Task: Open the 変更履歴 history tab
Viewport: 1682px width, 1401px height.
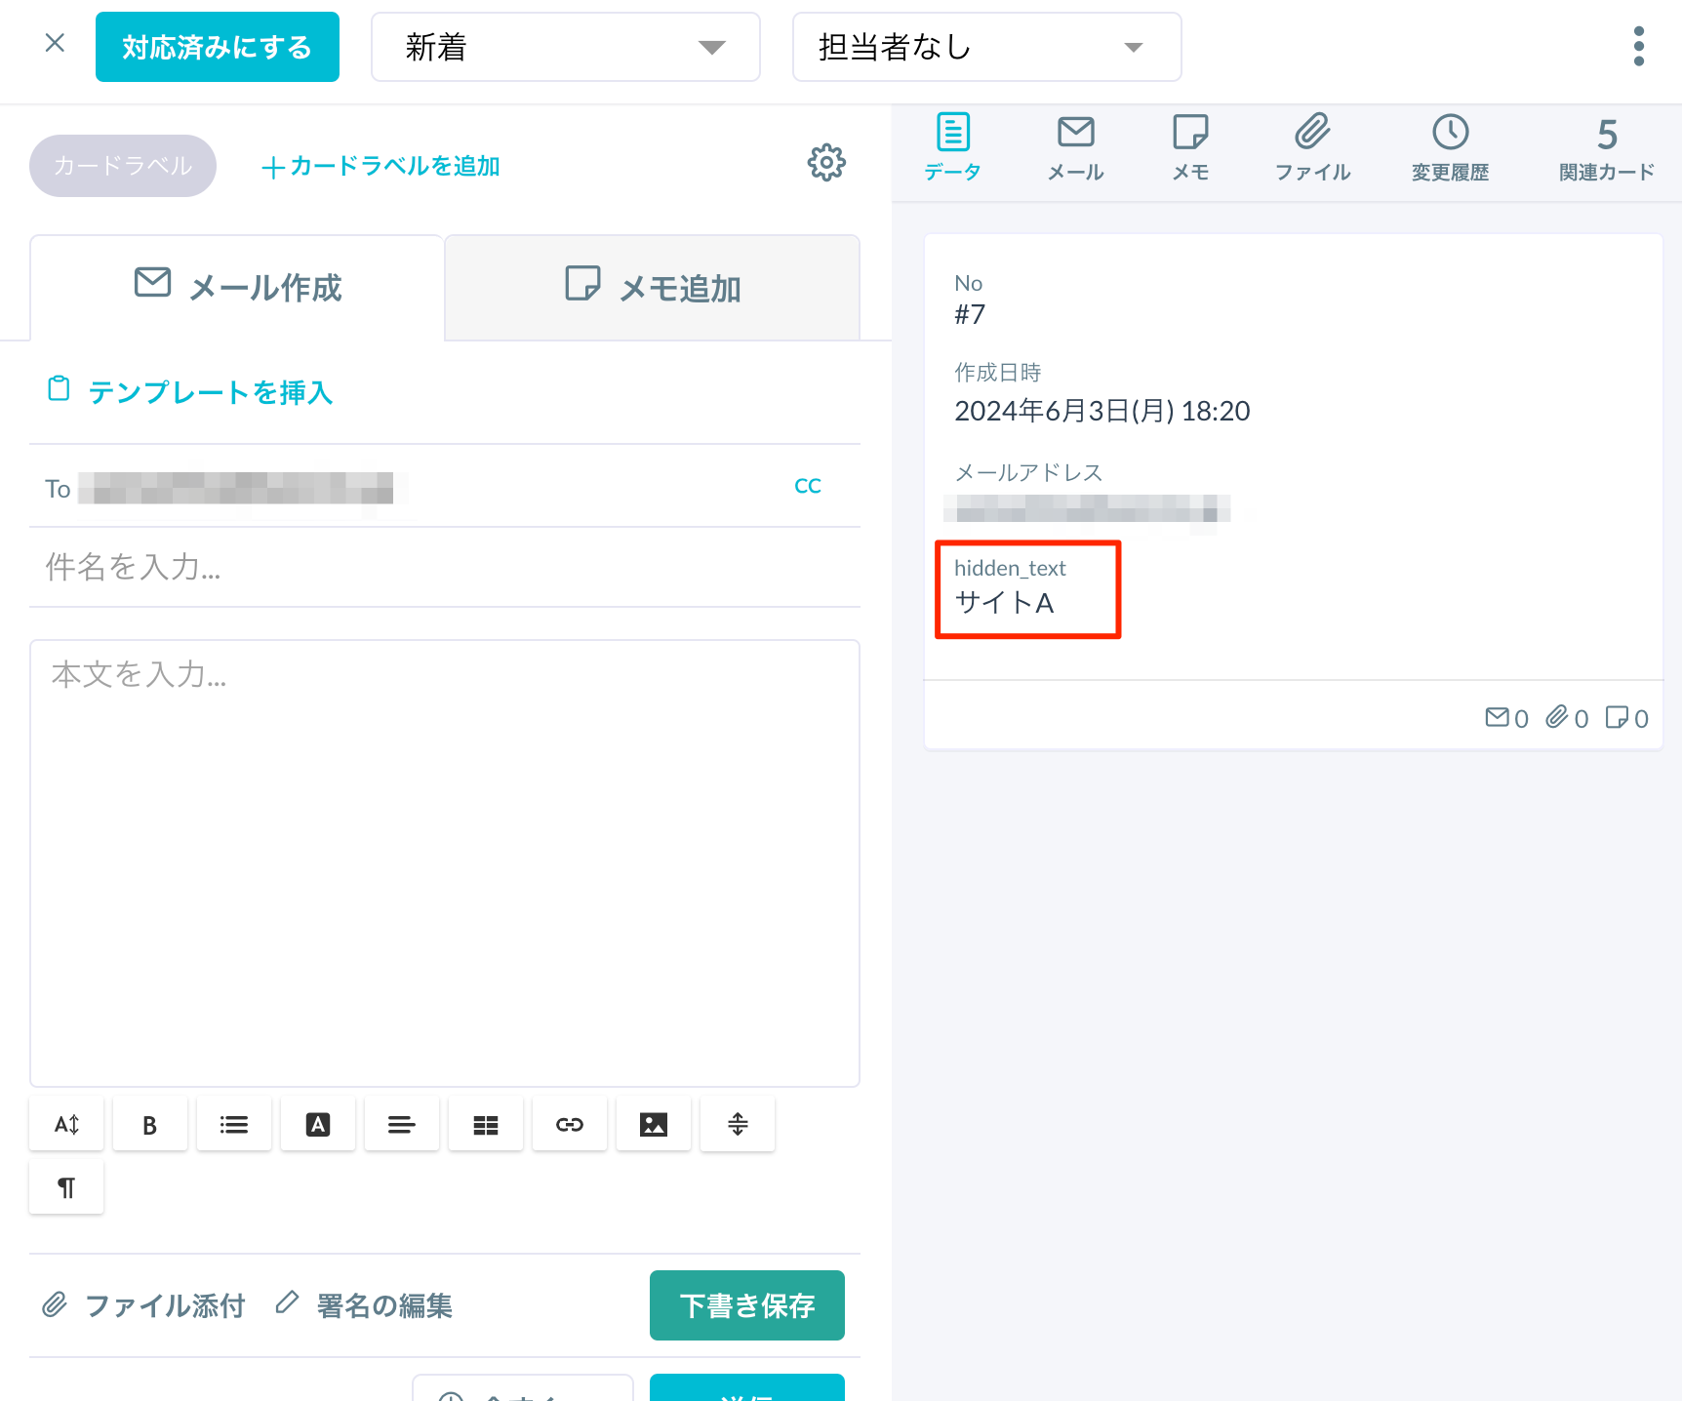Action: pyautogui.click(x=1451, y=148)
